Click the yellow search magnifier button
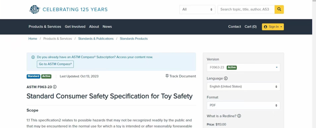This screenshot has width=316, height=128. point(279,9)
